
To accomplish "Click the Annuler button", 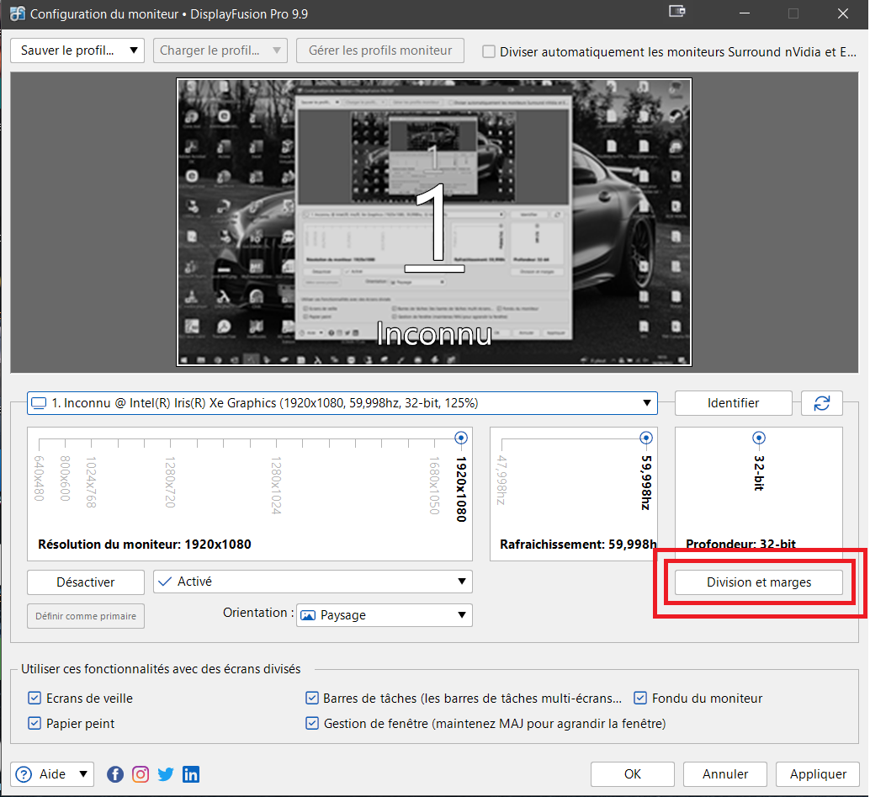I will coord(725,774).
